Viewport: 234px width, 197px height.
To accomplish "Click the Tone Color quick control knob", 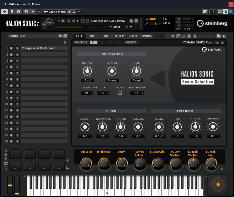I will point(86,163).
